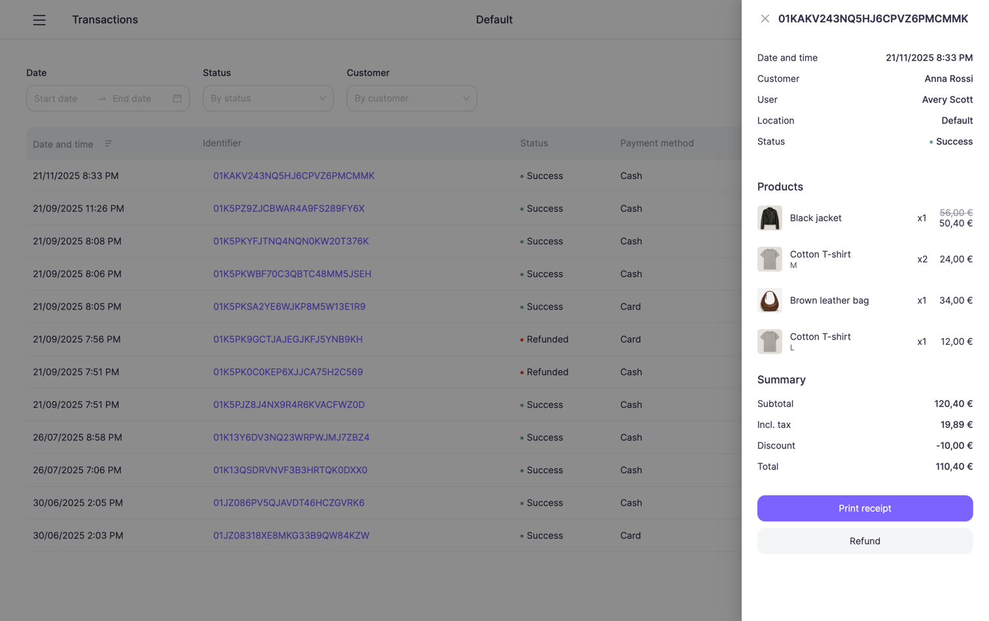Image resolution: width=989 pixels, height=621 pixels.
Task: Open the hamburger navigation menu
Action: click(39, 20)
